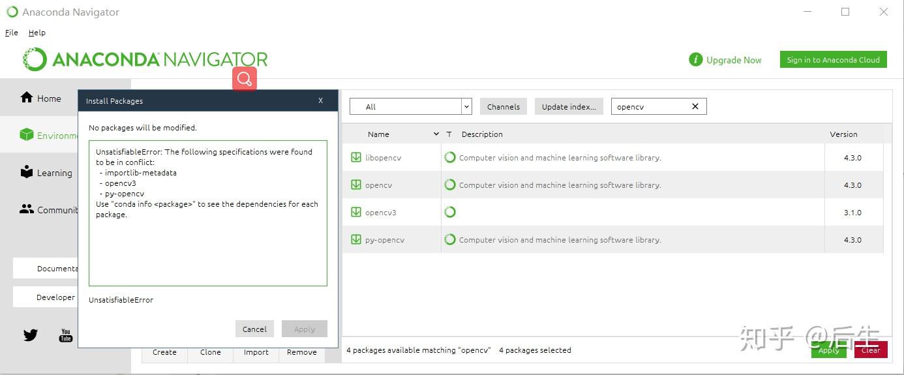Cancel the Install Packages dialog
This screenshot has height=375, width=904.
[x=254, y=329]
